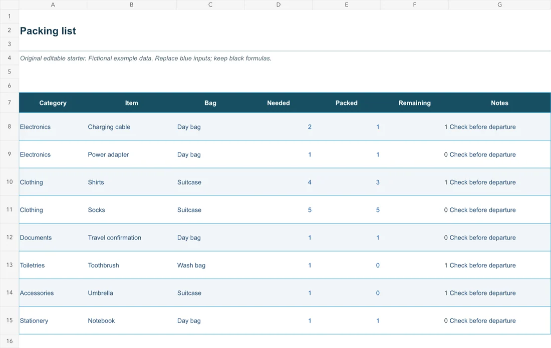
Task: Click the 'Wash bag' cell
Action: click(210, 265)
